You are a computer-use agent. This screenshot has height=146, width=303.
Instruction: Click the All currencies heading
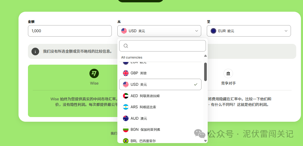tap(131, 57)
